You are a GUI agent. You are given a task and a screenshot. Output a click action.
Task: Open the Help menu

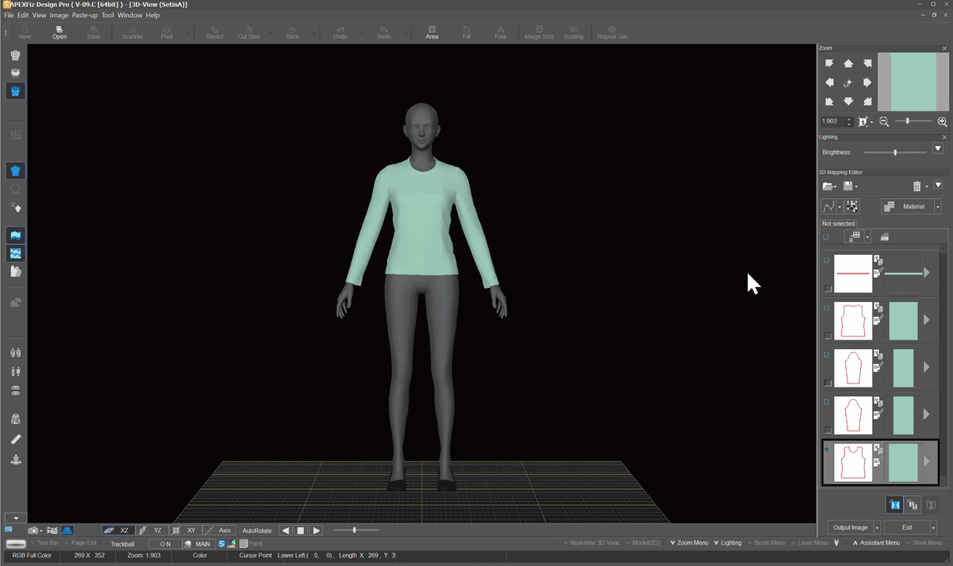click(153, 15)
